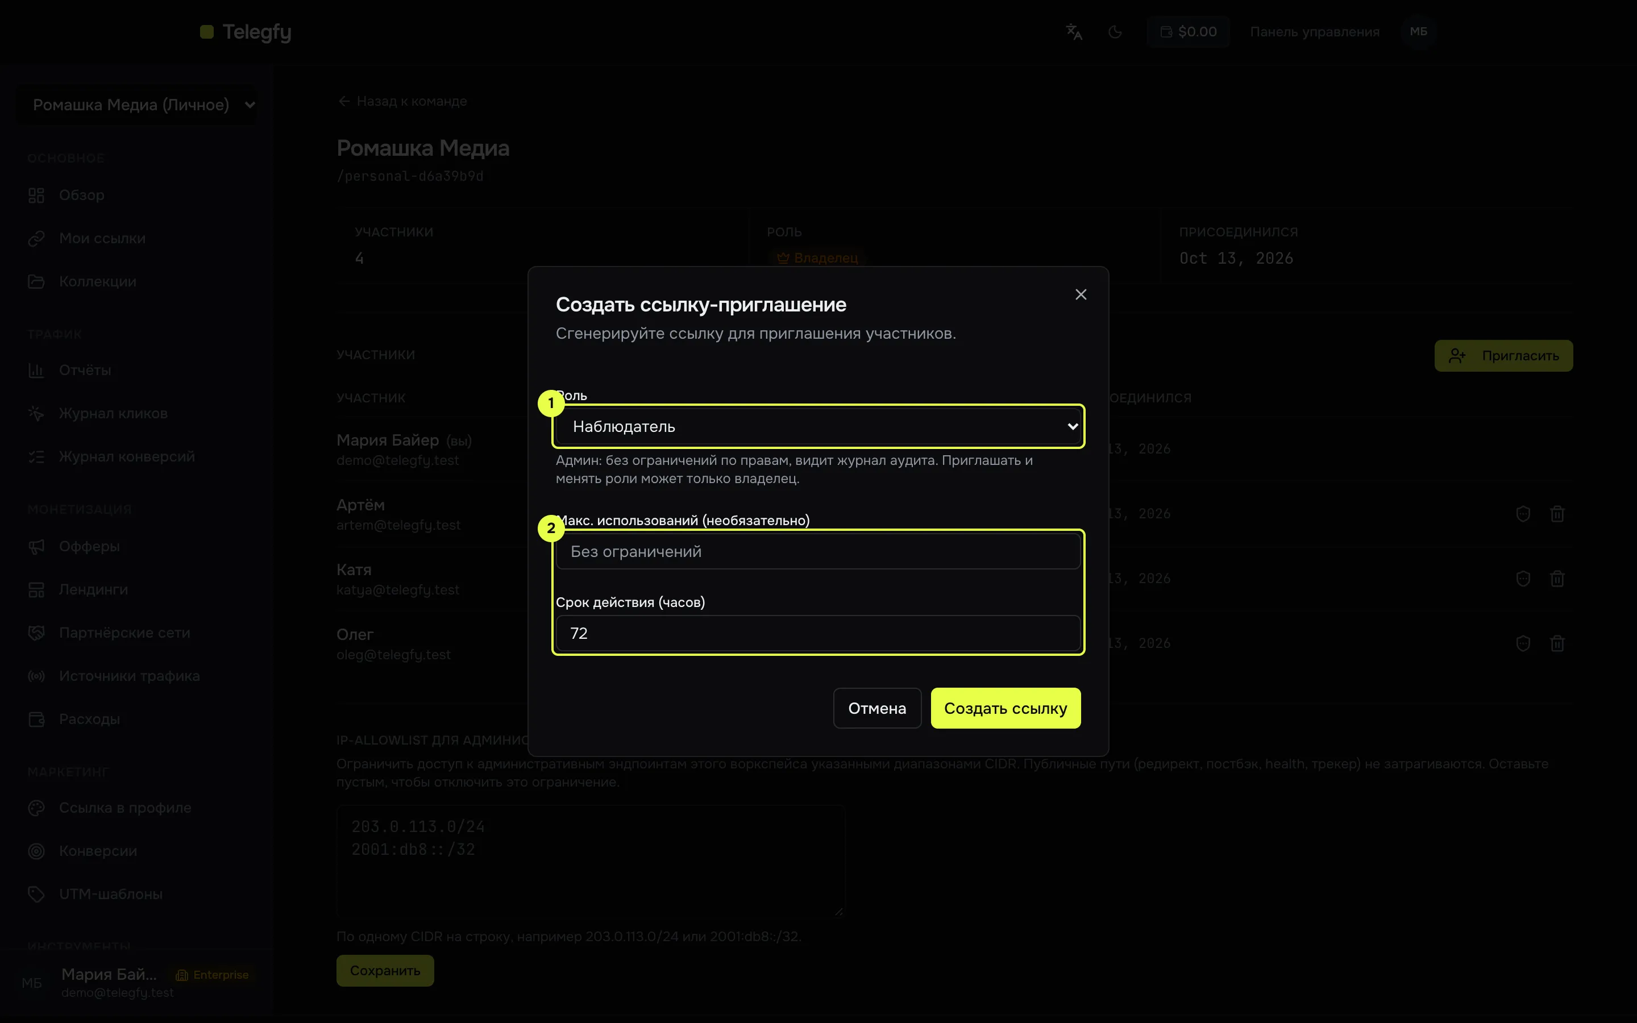Focus the Срок действия (часов) field
Screen dimensions: 1637x1023
(818, 633)
